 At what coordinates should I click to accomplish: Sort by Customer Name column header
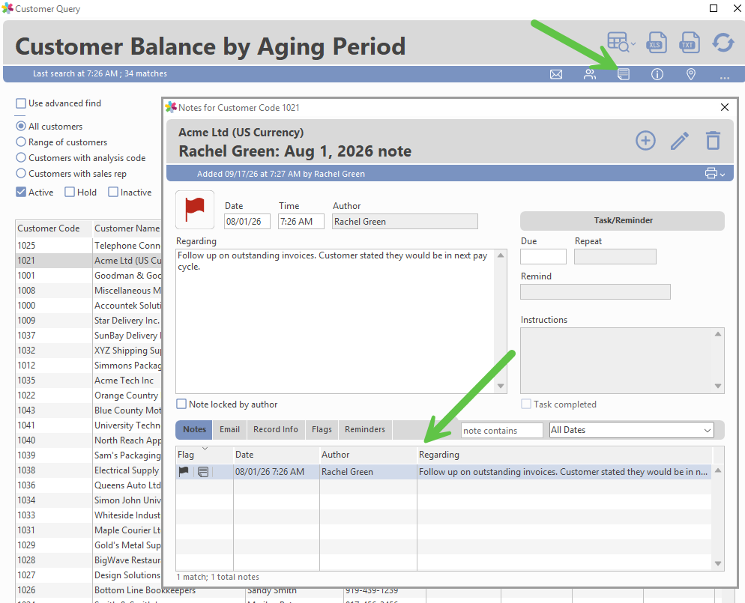click(x=127, y=228)
